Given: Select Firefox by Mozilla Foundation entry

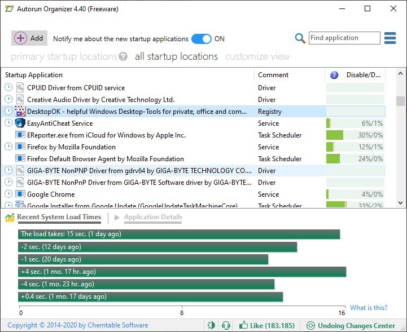Looking at the screenshot, I should click(x=194, y=147).
